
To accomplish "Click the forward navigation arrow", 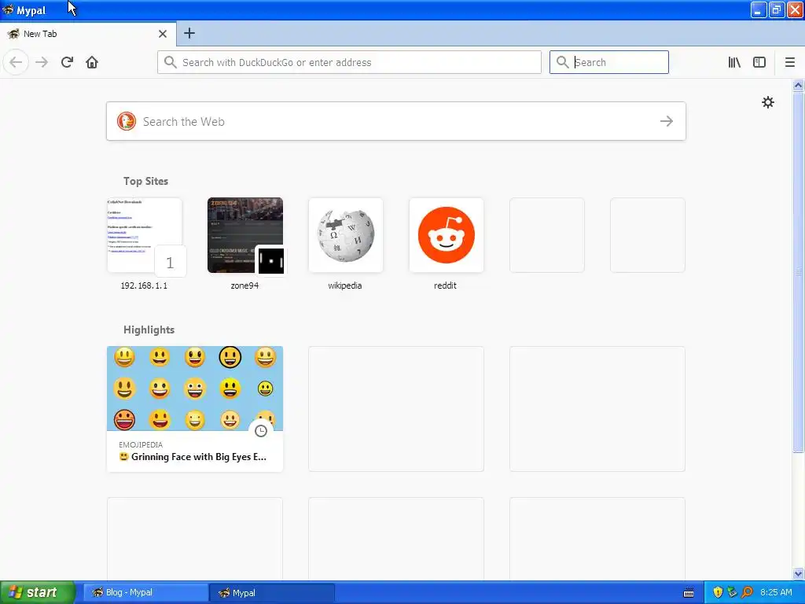I will [x=42, y=62].
